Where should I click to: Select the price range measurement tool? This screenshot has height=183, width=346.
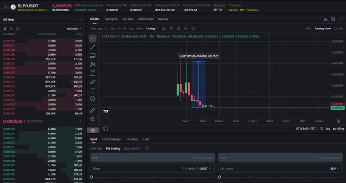point(93,73)
